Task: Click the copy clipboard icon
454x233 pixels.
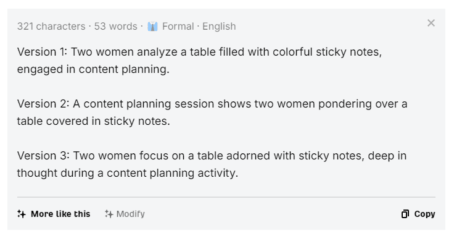Action: point(405,214)
